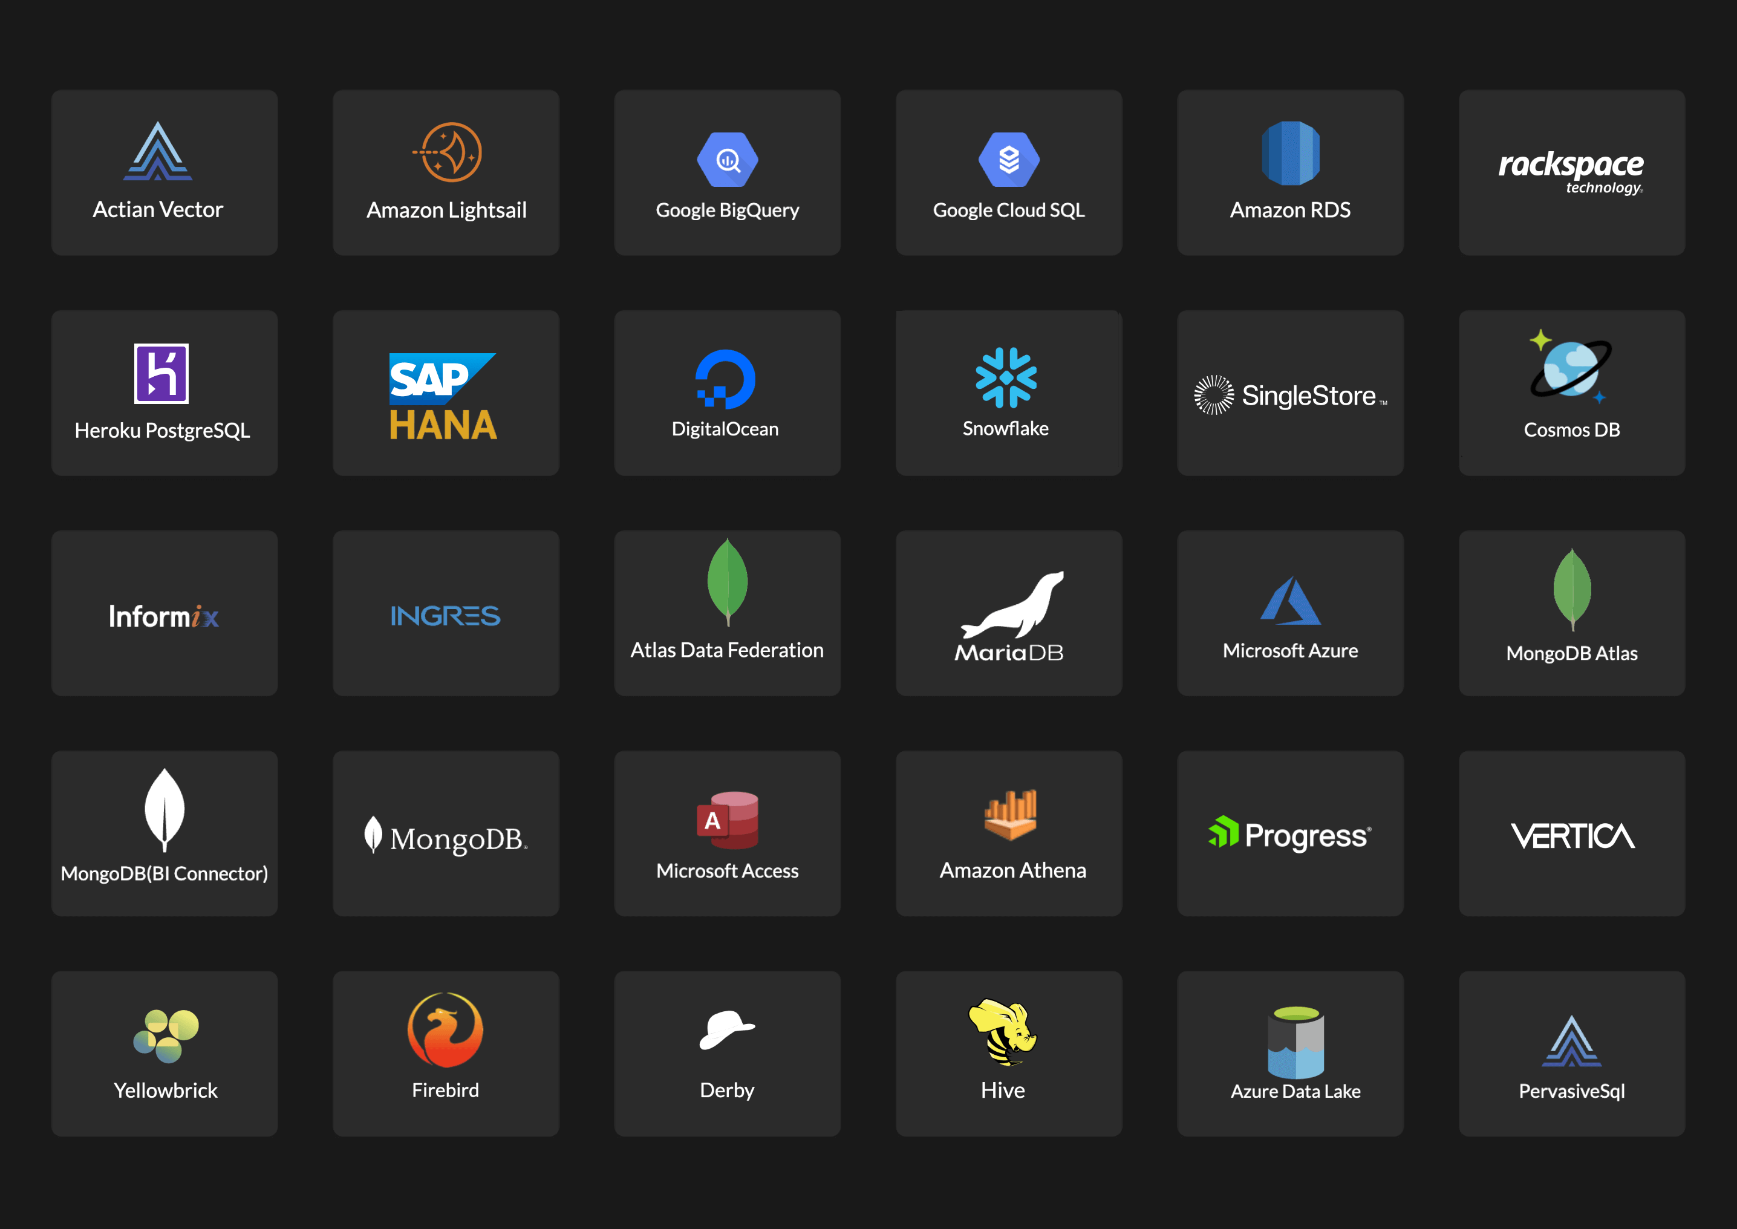
Task: Select the MongoDB Atlas tile
Action: point(1571,613)
